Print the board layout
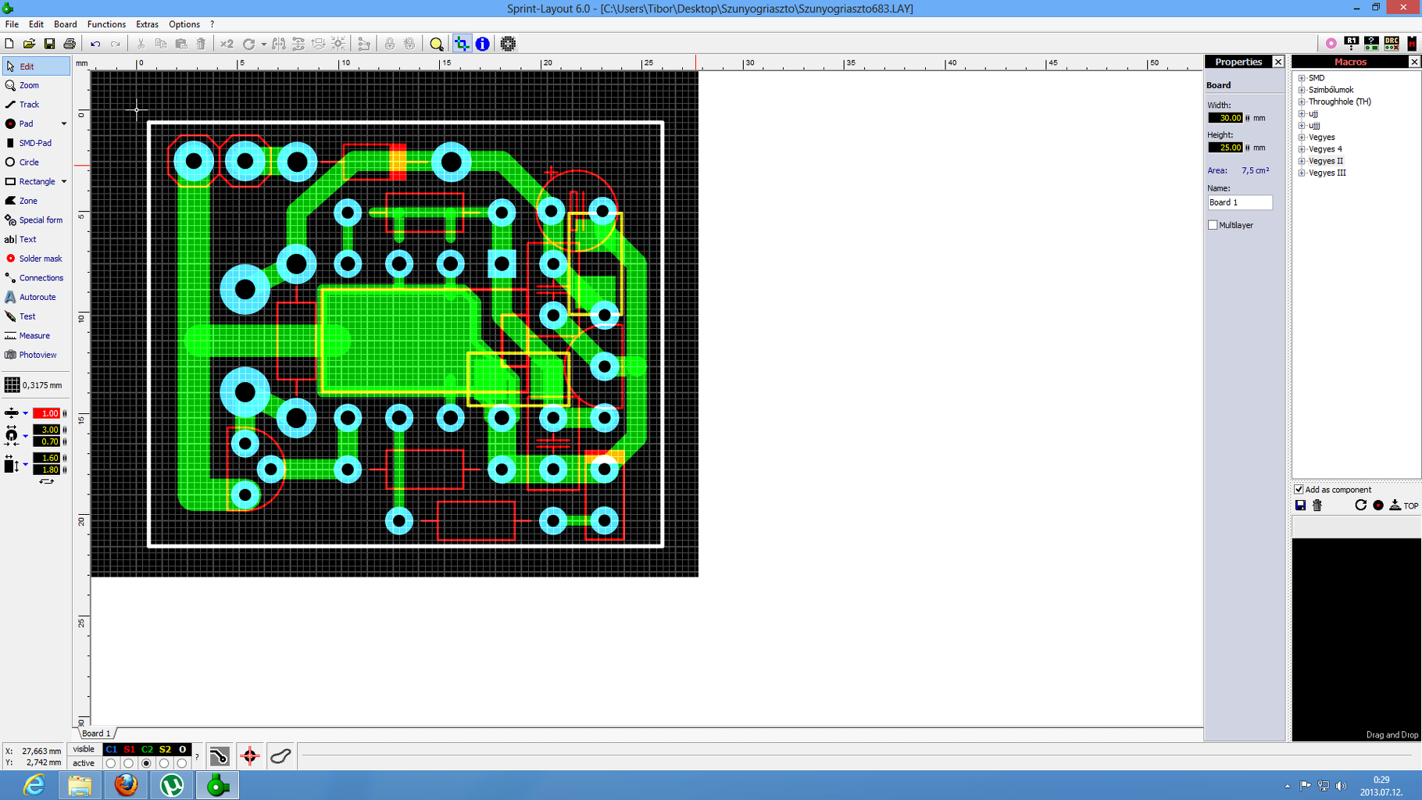1422x800 pixels. [70, 44]
